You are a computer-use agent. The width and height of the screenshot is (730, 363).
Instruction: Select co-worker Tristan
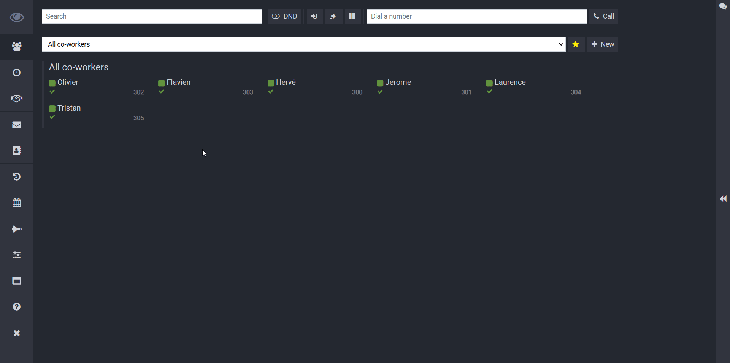(x=69, y=108)
